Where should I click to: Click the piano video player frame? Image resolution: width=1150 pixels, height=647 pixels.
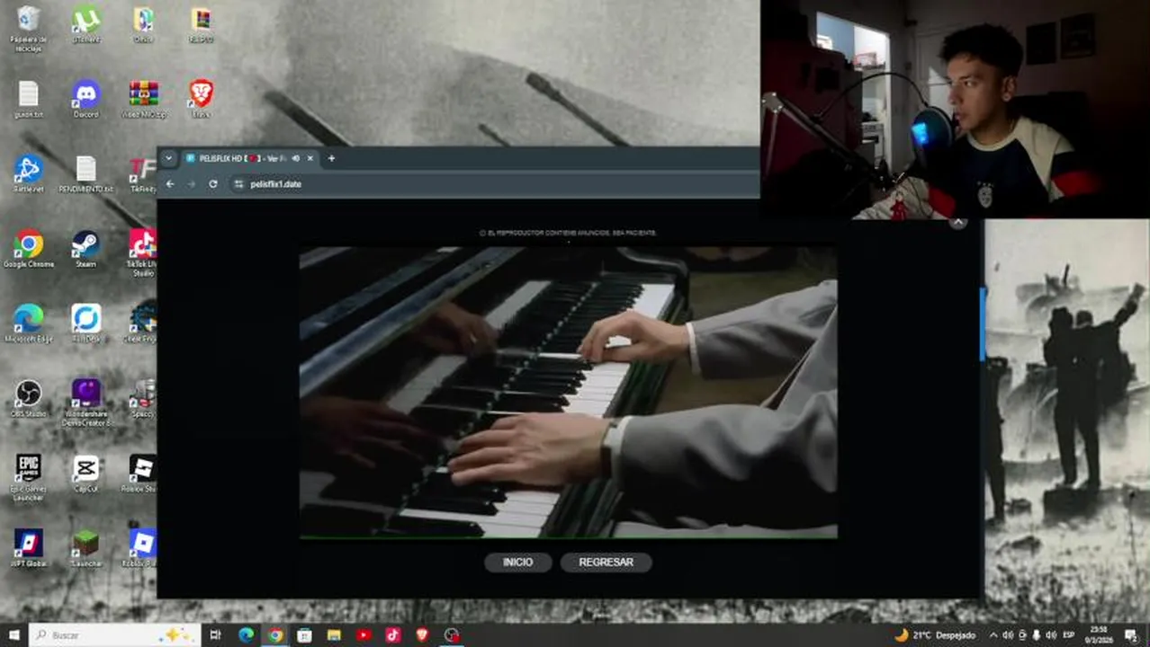tap(569, 393)
